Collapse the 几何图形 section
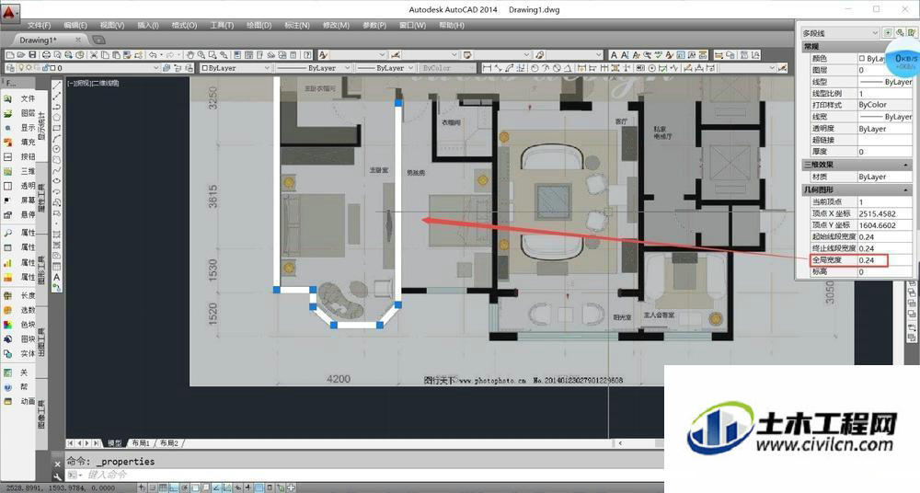920x493 pixels. pyautogui.click(x=906, y=190)
